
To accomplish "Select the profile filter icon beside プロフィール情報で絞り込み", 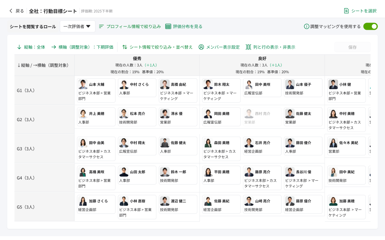I will tap(102, 27).
